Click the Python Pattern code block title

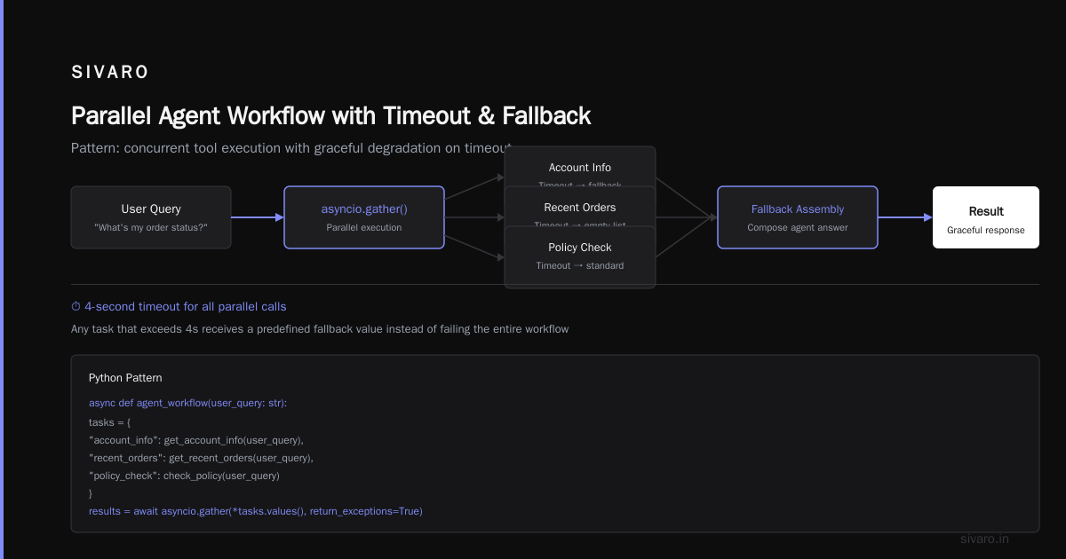(125, 378)
